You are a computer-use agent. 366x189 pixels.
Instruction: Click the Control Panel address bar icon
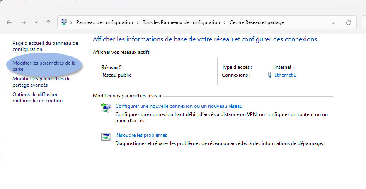click(64, 22)
